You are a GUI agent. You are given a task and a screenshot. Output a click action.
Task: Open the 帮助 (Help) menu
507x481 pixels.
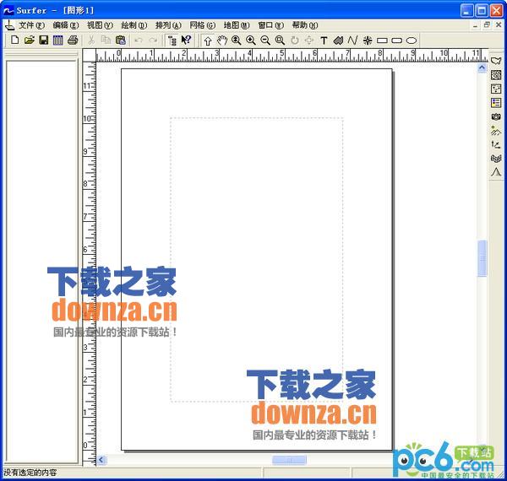pyautogui.click(x=304, y=25)
